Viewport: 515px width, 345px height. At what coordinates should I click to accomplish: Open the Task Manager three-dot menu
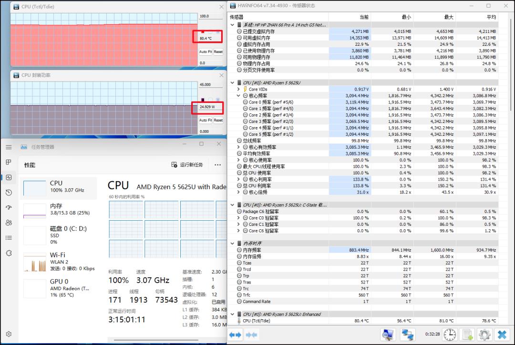[218, 164]
